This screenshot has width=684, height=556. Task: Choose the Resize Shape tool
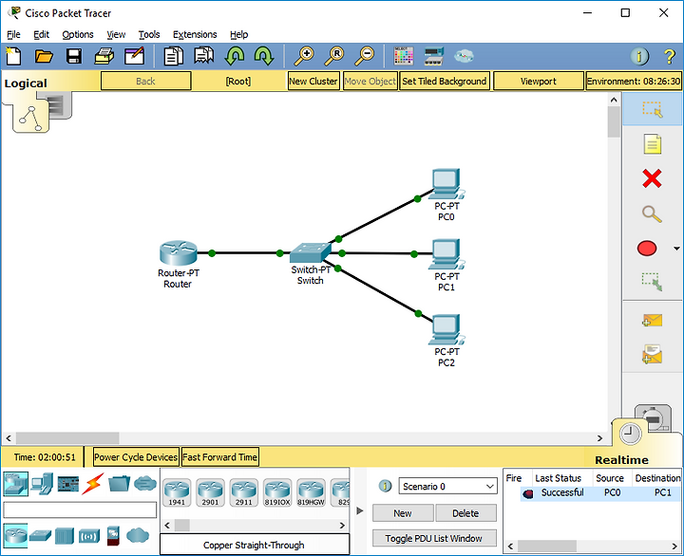pyautogui.click(x=652, y=282)
